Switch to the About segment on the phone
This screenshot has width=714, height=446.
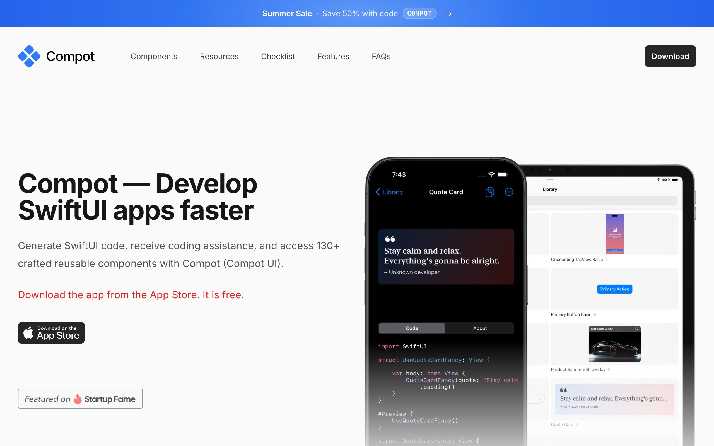click(480, 328)
